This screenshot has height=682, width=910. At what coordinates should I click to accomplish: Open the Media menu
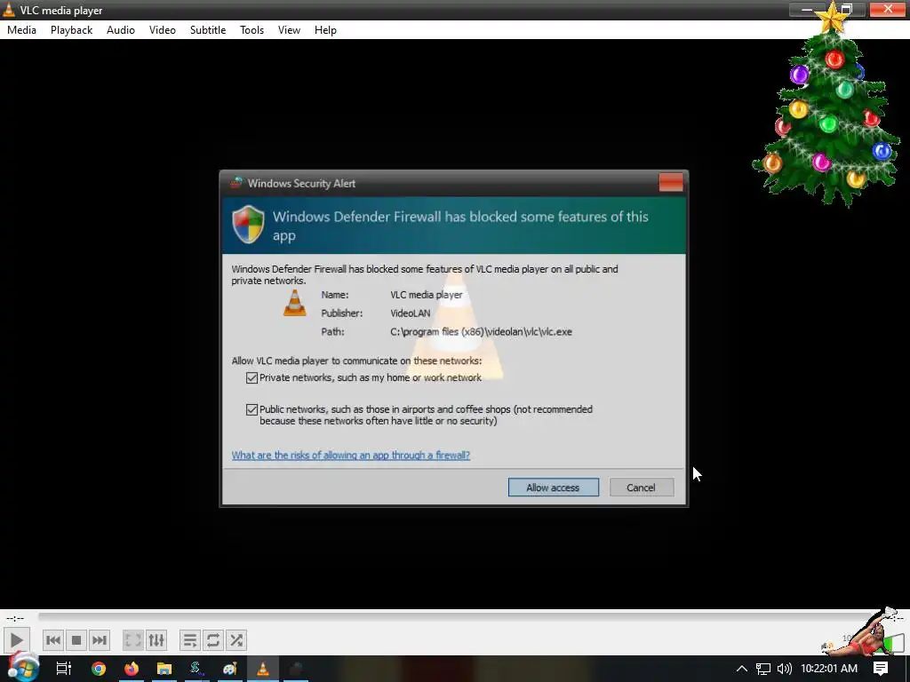(x=21, y=30)
